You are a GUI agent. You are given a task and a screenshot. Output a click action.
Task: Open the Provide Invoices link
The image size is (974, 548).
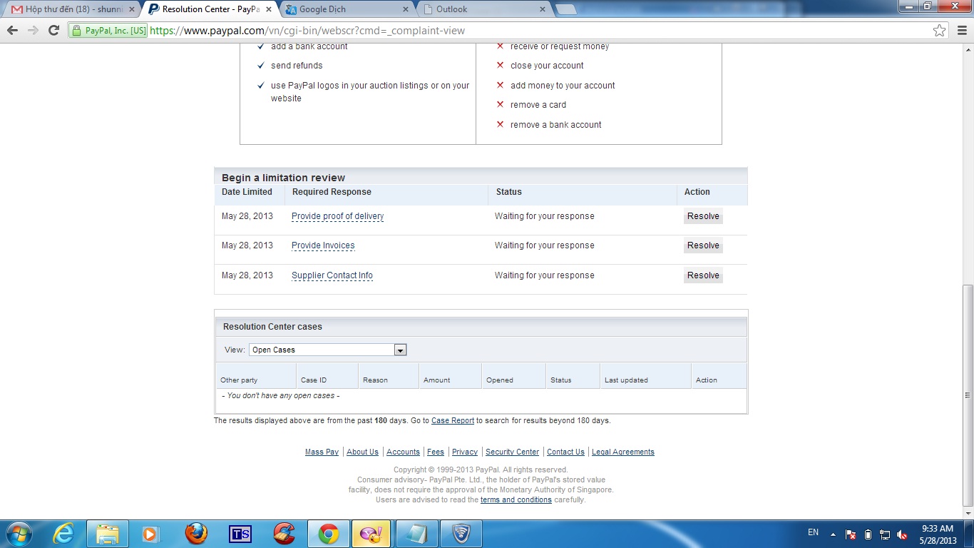(323, 245)
